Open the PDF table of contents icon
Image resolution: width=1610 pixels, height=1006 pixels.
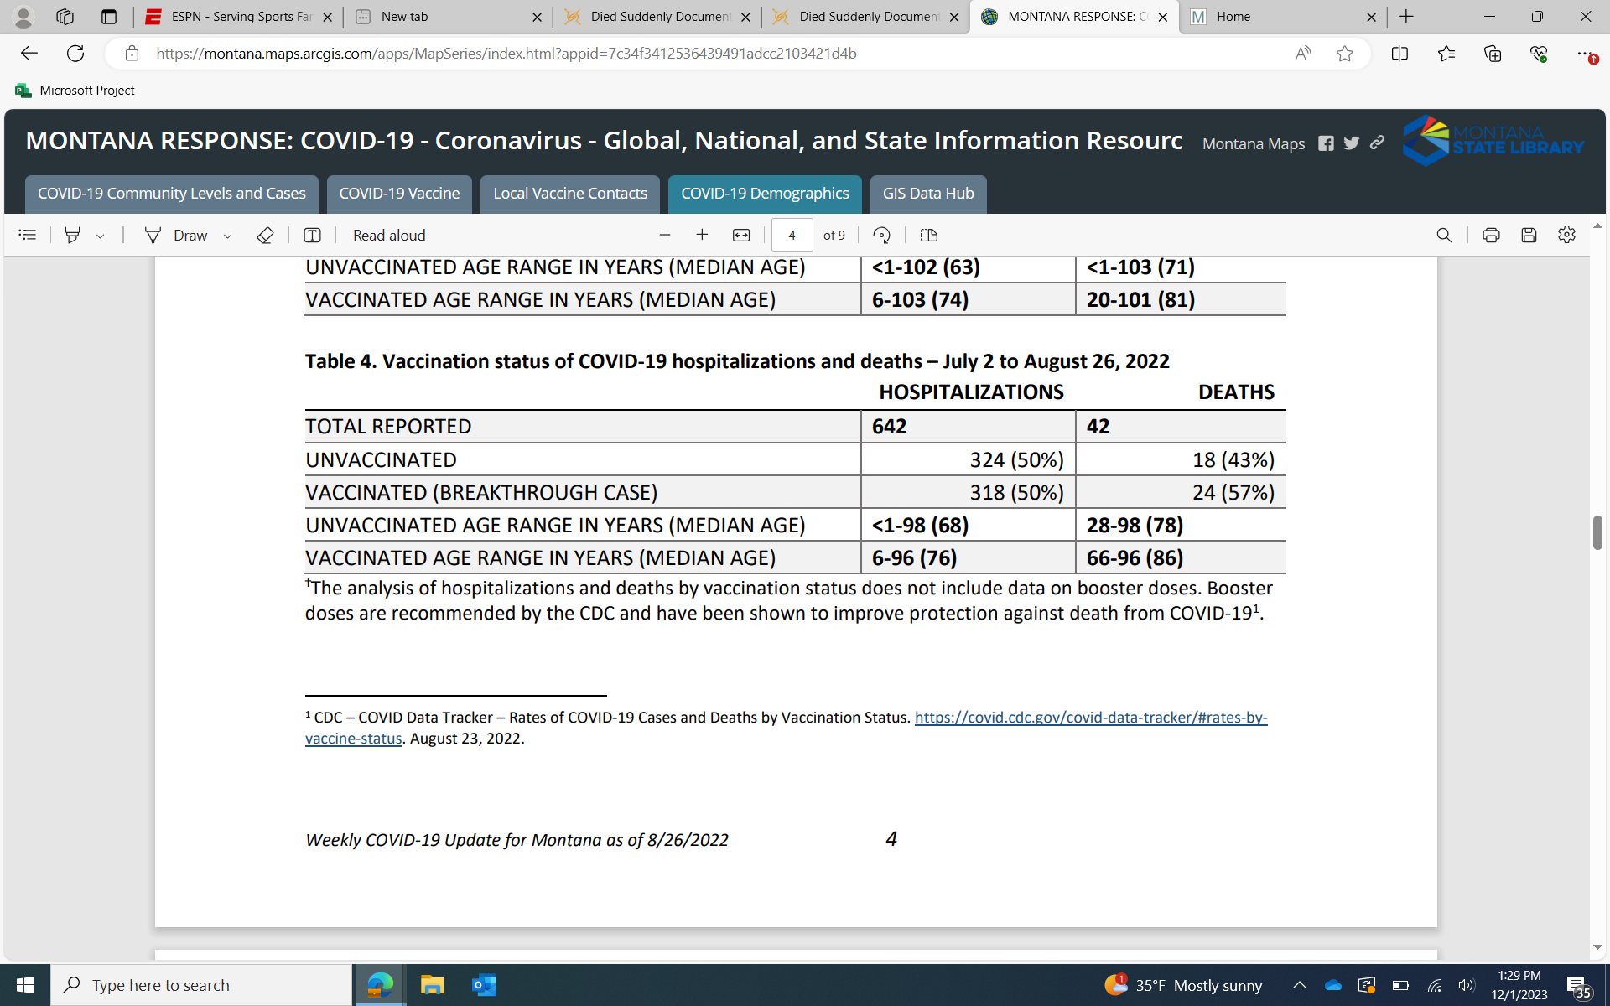[28, 236]
